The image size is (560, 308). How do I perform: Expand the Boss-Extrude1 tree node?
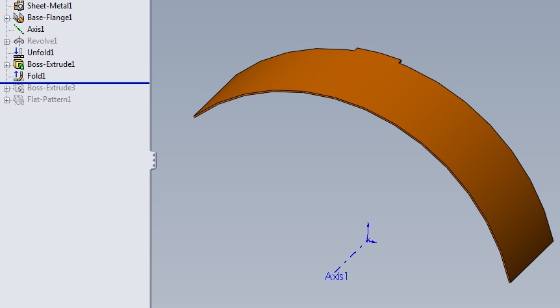tap(6, 65)
